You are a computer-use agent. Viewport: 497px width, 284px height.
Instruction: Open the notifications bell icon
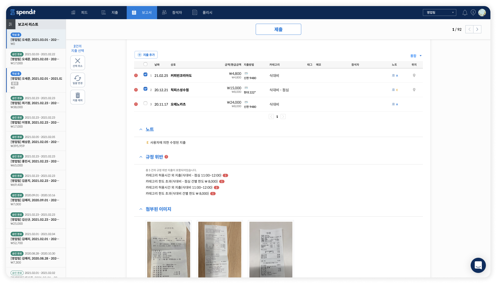tap(465, 12)
